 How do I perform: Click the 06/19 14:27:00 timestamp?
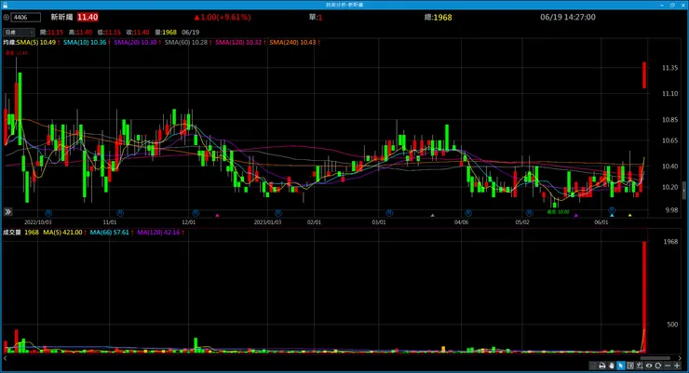(568, 17)
